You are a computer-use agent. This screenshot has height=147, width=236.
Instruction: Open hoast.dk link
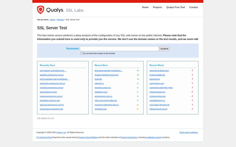[98, 79]
